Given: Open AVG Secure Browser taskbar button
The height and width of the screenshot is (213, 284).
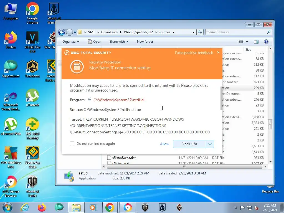Looking at the screenshot, I should click(128, 207).
